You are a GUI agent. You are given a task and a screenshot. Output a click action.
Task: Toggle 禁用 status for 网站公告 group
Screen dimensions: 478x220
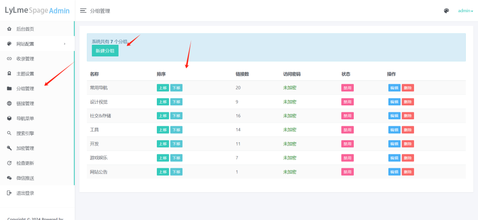[347, 172]
